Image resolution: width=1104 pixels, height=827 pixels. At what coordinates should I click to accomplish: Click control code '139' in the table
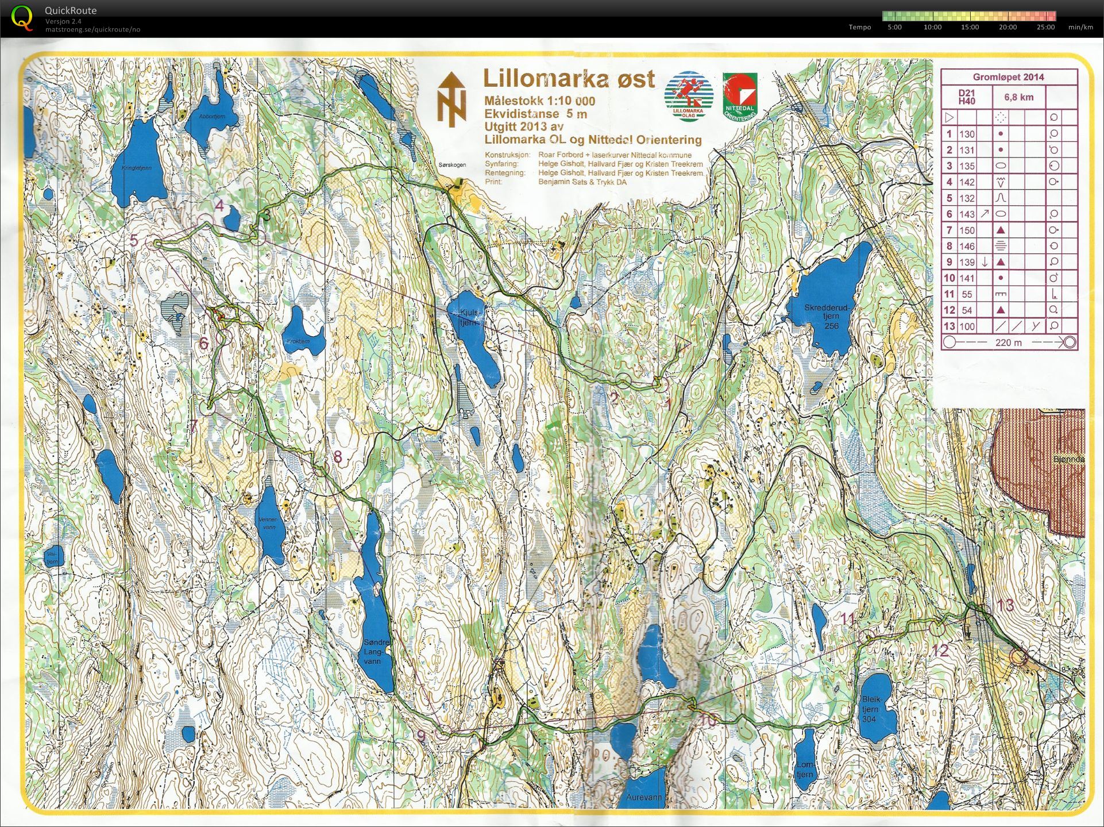tap(967, 262)
